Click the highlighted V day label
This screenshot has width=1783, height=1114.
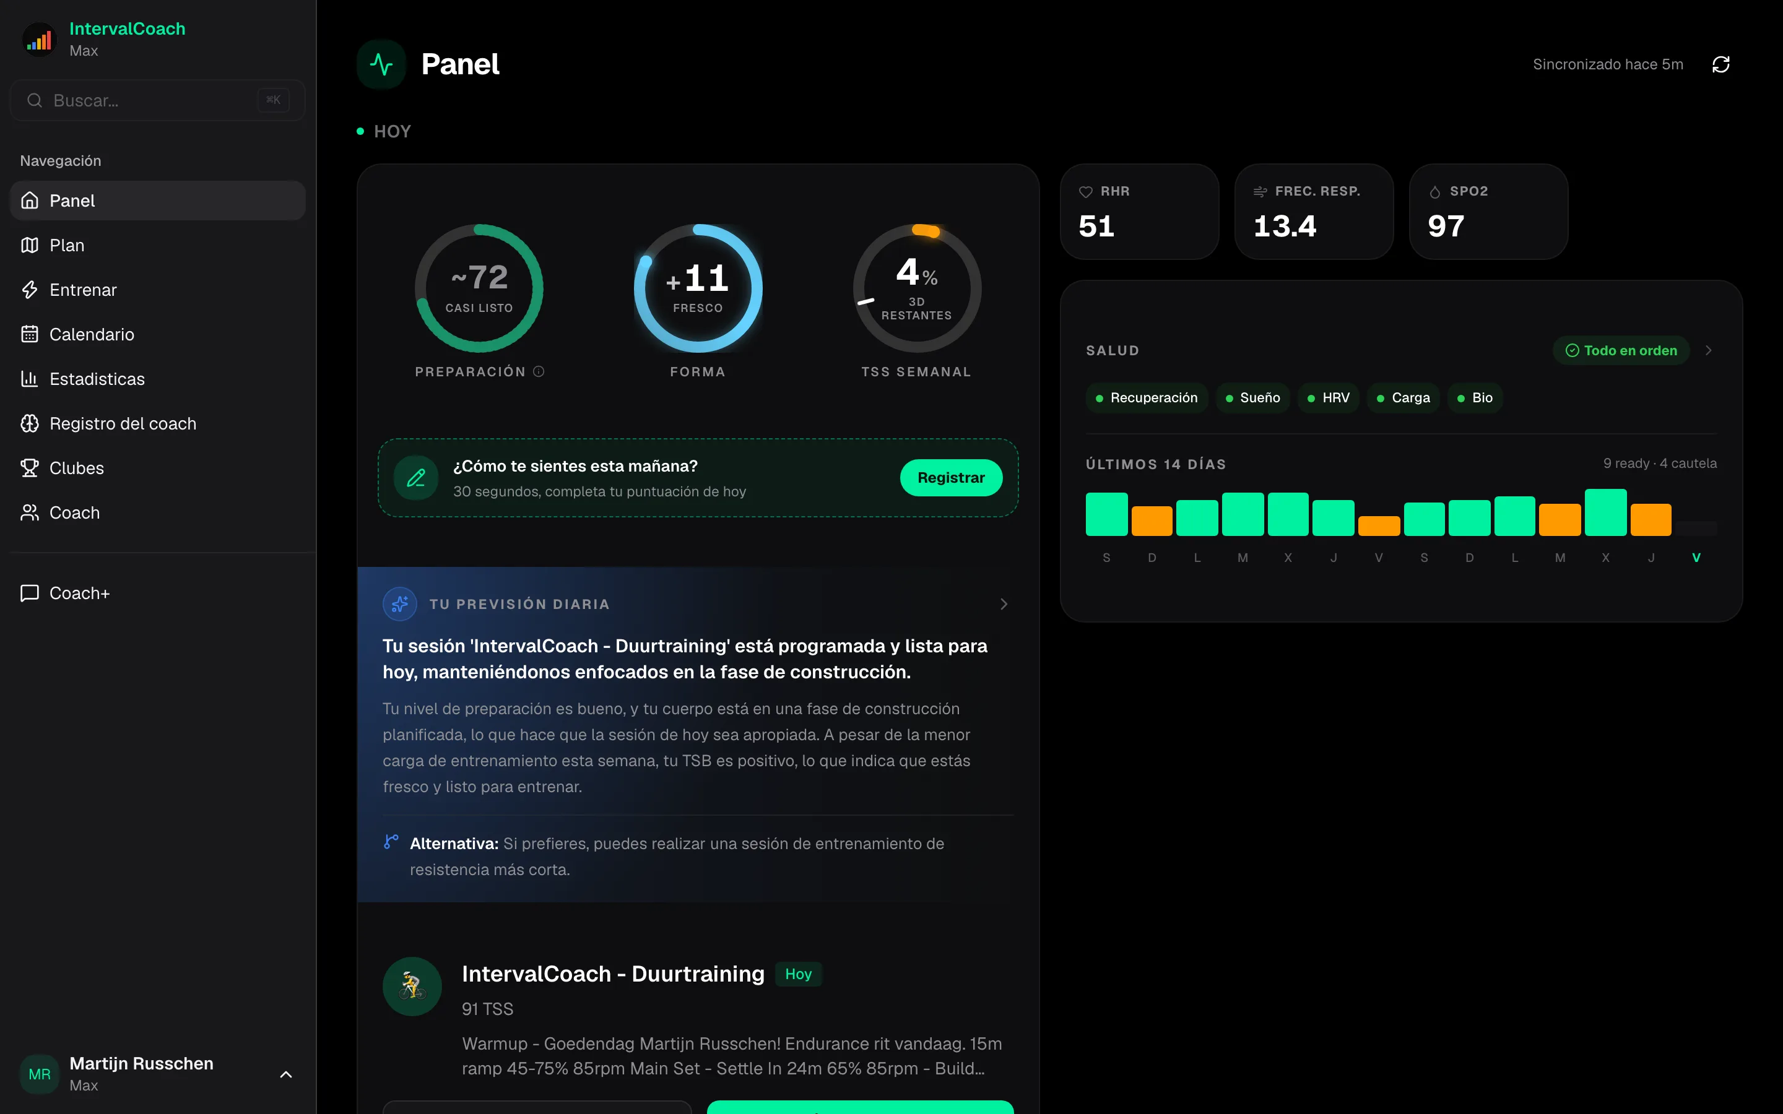click(1696, 558)
